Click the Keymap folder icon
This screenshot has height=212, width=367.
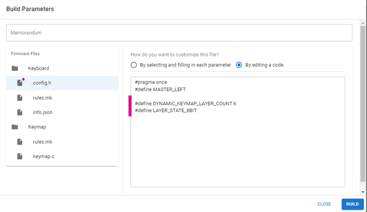tap(15, 127)
